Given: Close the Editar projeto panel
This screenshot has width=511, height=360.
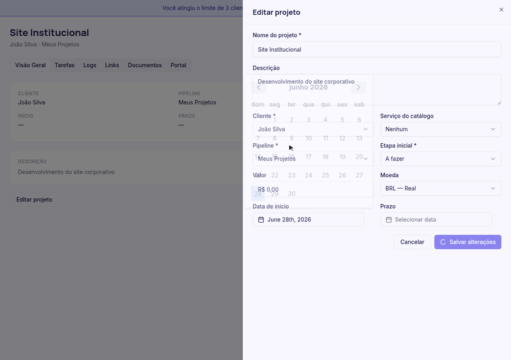Looking at the screenshot, I should coord(501,10).
